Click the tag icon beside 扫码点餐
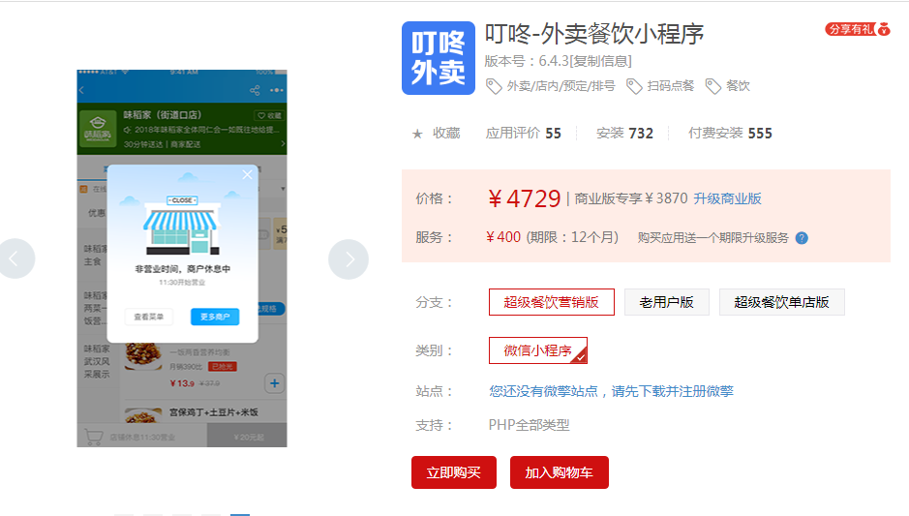 (634, 86)
